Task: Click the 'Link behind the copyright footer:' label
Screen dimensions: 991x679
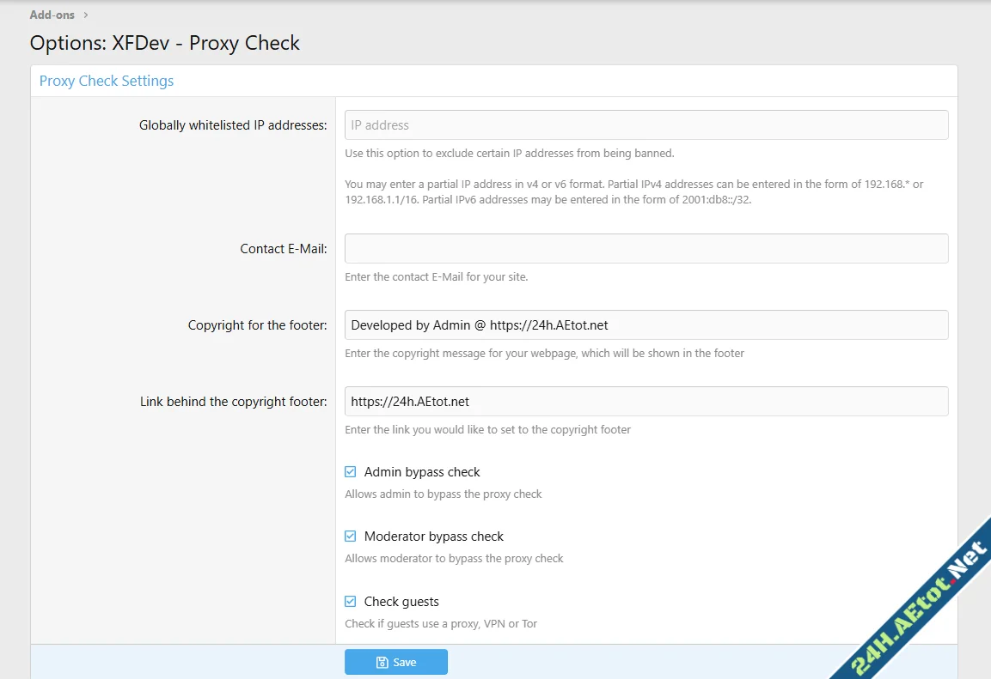Action: coord(233,402)
